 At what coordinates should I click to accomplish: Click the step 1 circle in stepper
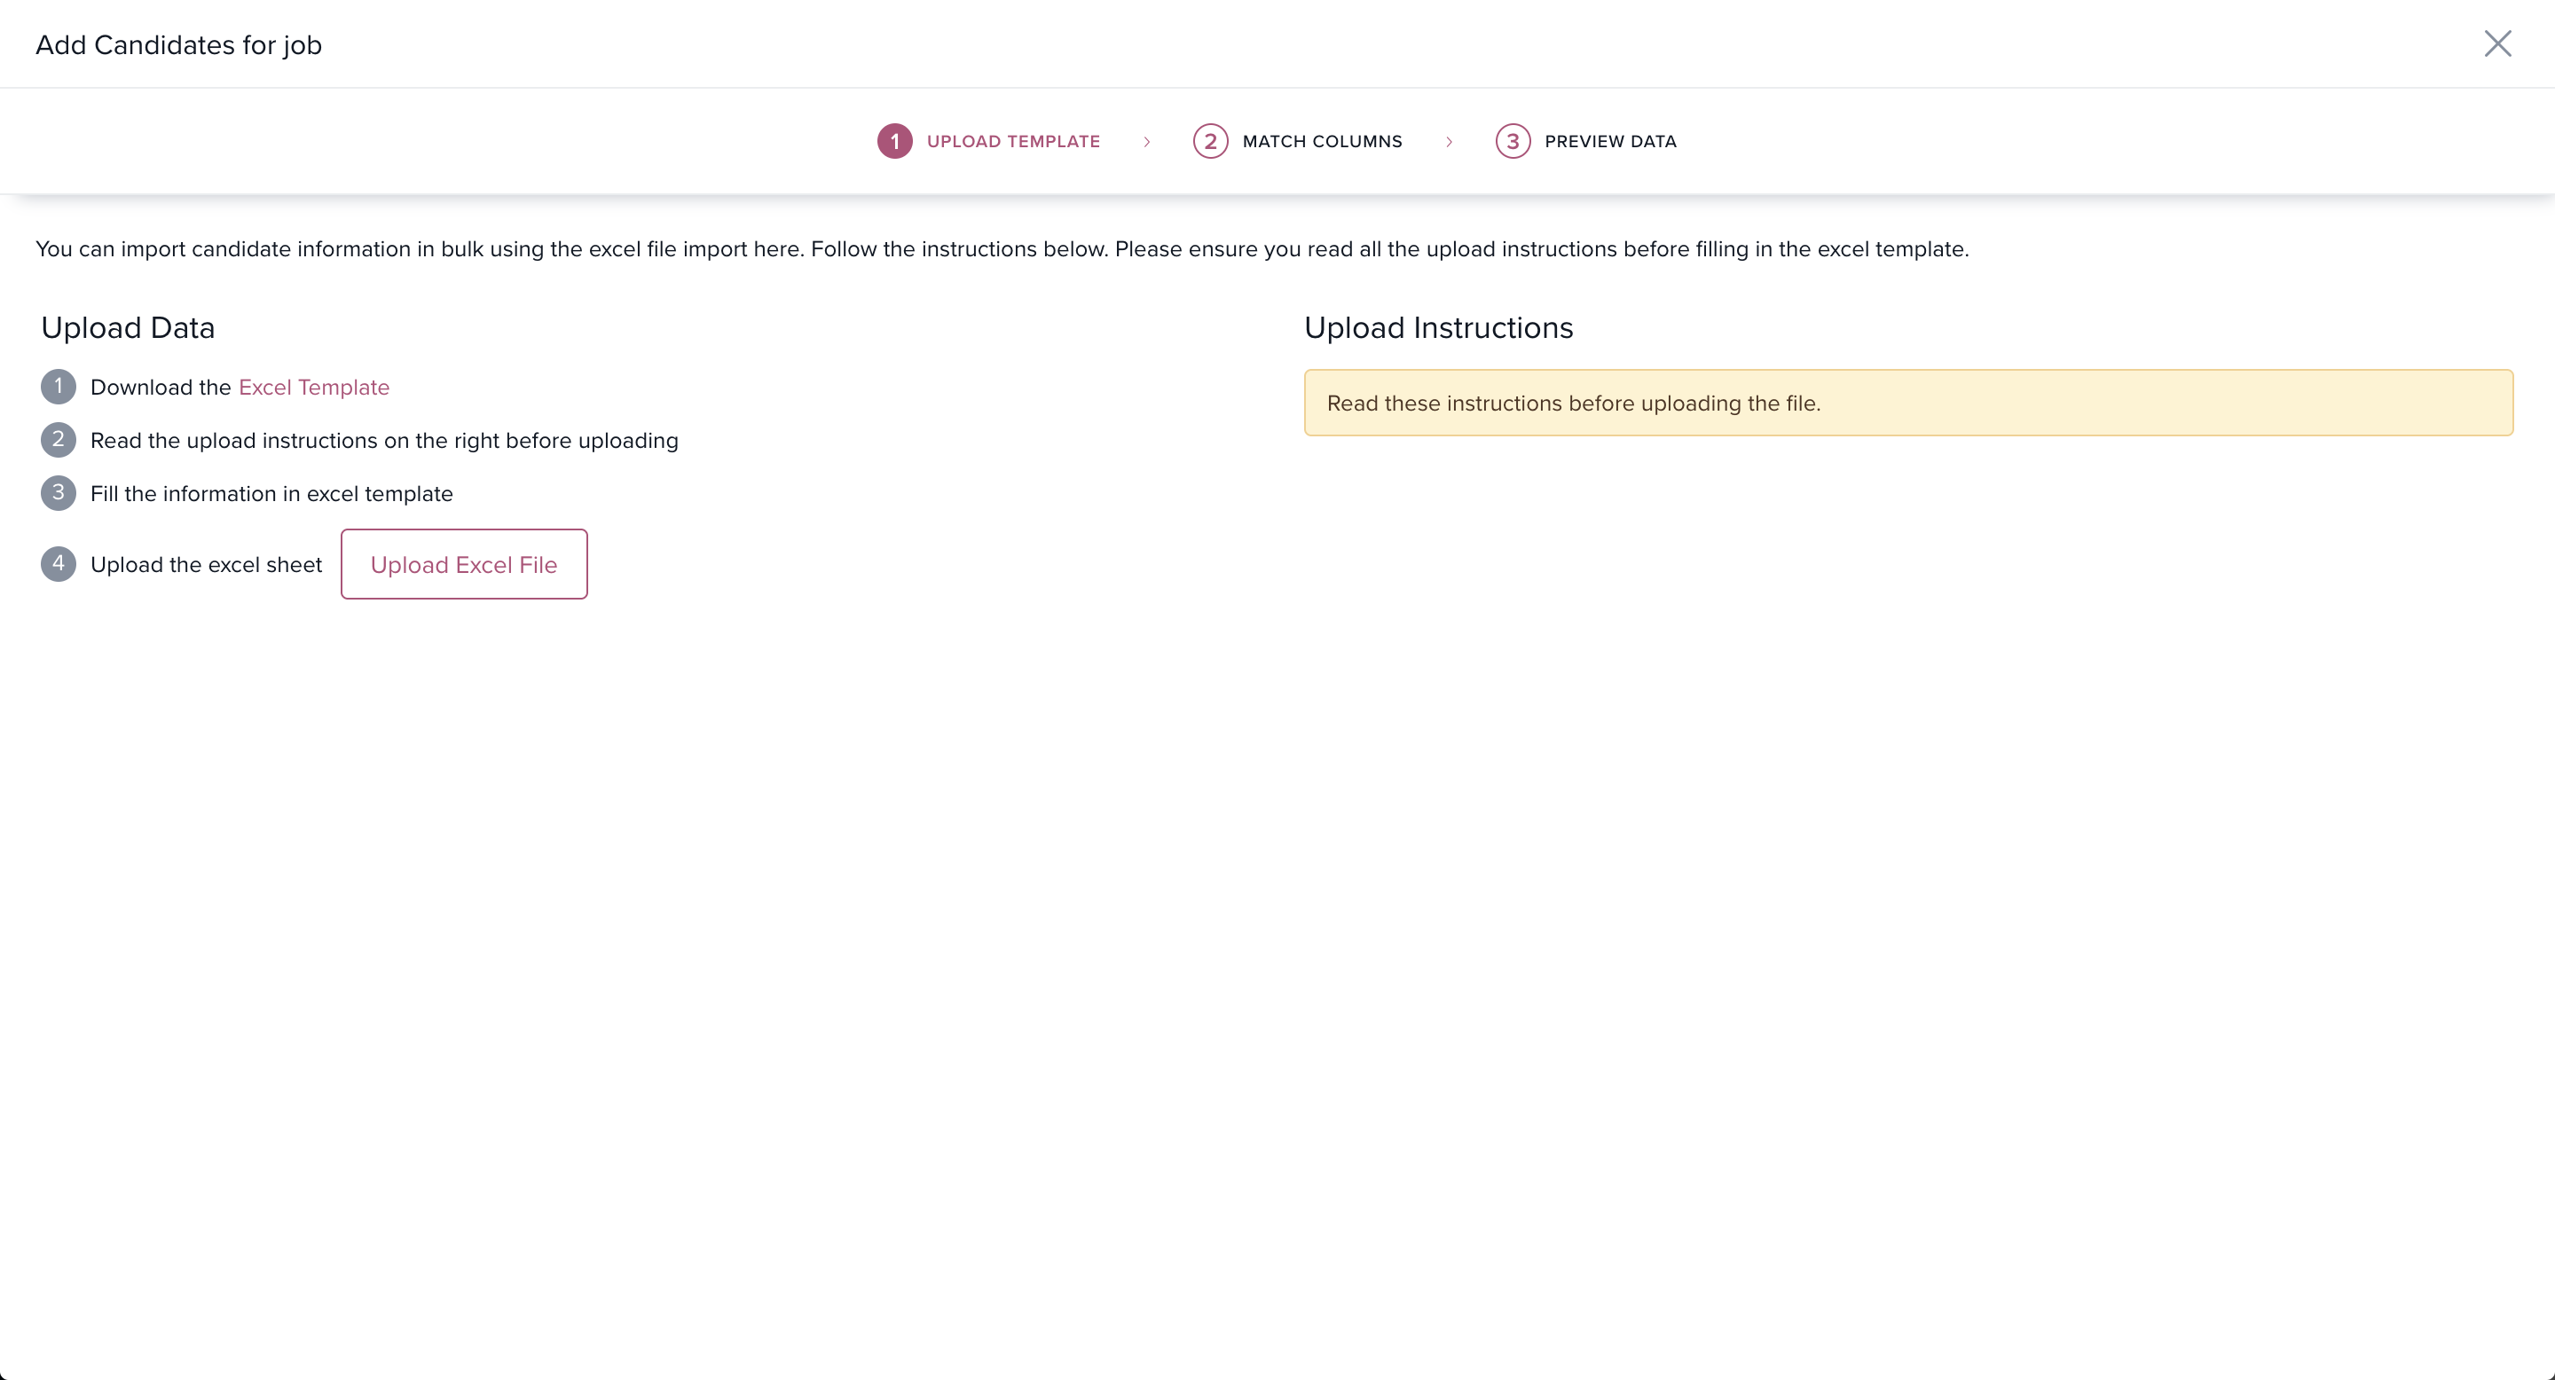pyautogui.click(x=893, y=141)
